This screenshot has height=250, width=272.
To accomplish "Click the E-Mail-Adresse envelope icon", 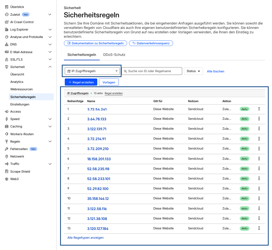I will click(7, 52).
